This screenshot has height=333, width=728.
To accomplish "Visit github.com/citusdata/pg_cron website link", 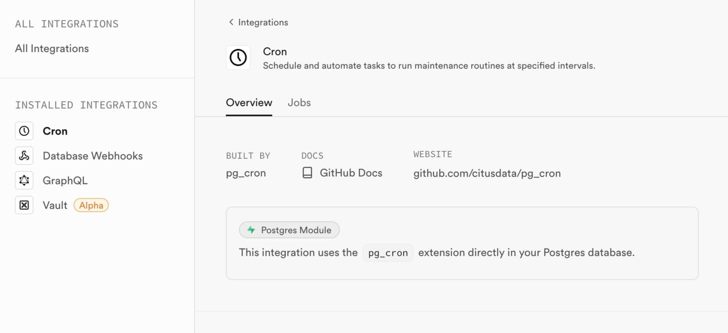I will point(487,173).
